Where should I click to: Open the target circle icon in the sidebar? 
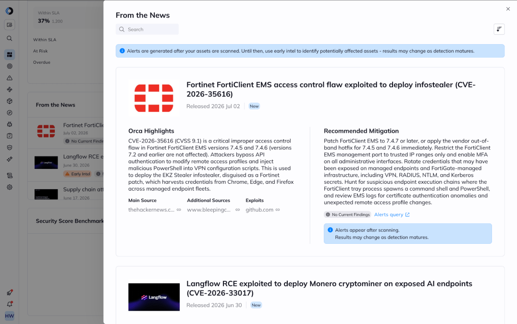pos(10,66)
